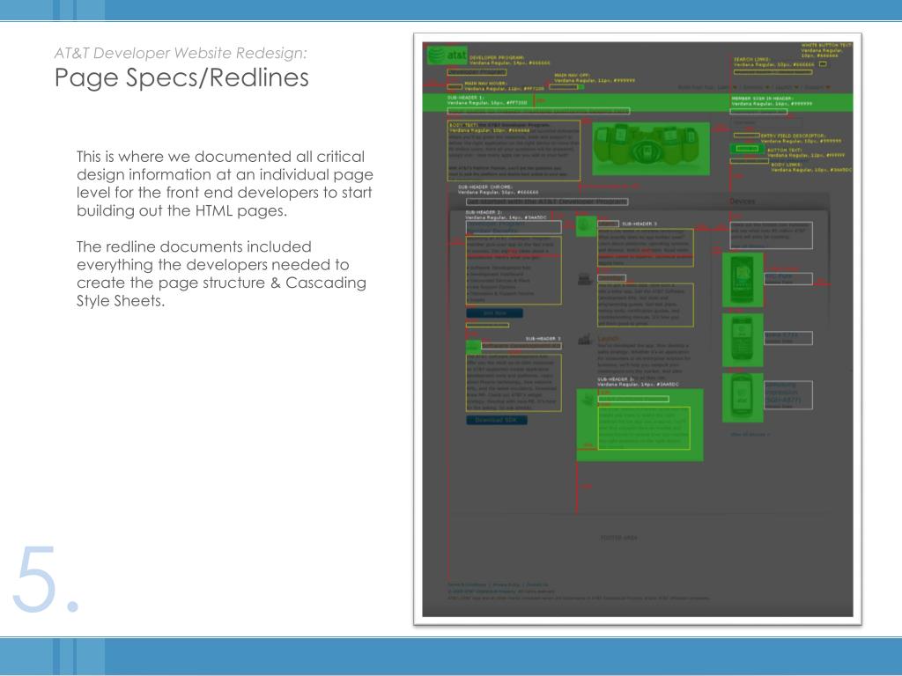Select the AT&T Developer Website Redesign subtitle
The image size is (902, 676).
pos(181,53)
